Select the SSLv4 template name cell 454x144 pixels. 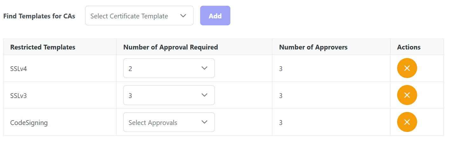click(19, 69)
